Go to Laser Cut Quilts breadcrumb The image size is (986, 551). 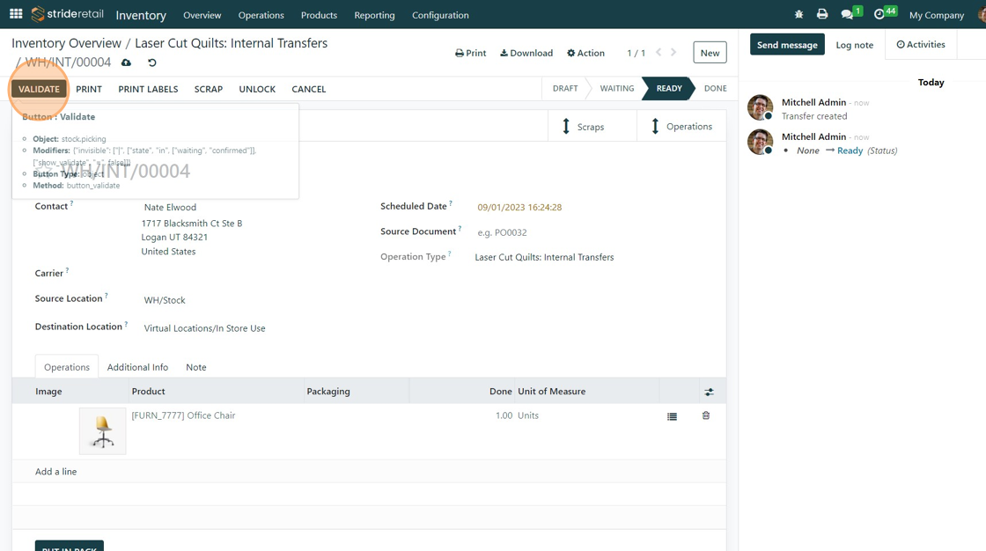(232, 43)
